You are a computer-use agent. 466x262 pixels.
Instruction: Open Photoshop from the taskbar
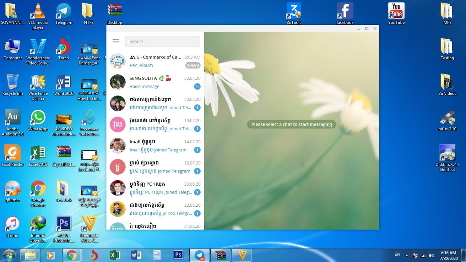coord(178,255)
